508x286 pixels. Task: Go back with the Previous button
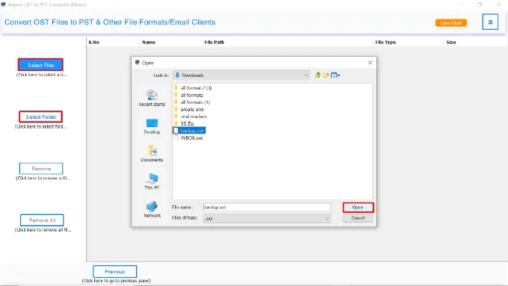(x=115, y=271)
